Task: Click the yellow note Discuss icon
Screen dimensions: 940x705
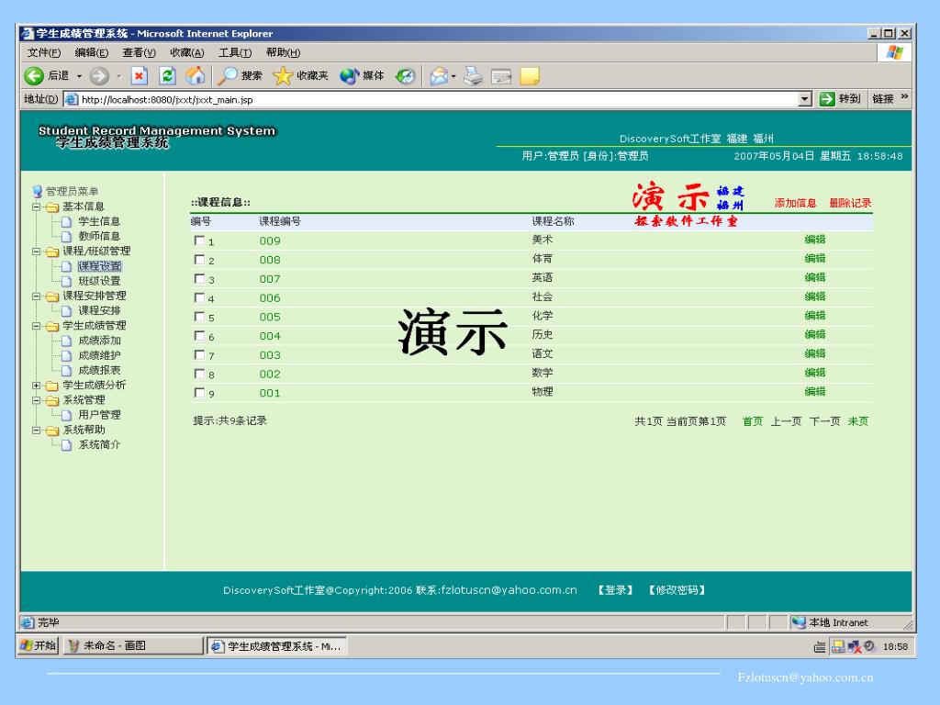Action: [x=530, y=75]
